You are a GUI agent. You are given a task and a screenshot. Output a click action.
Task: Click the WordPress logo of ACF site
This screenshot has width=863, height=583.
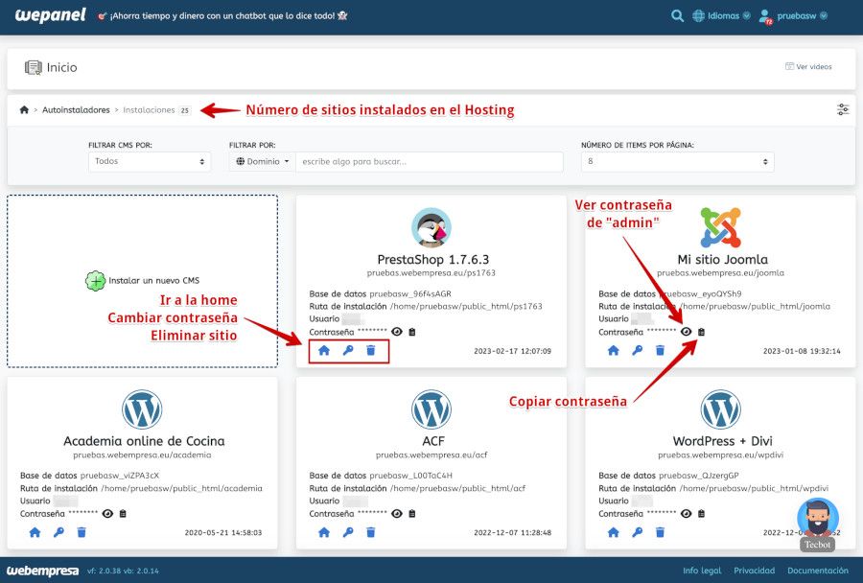(431, 409)
